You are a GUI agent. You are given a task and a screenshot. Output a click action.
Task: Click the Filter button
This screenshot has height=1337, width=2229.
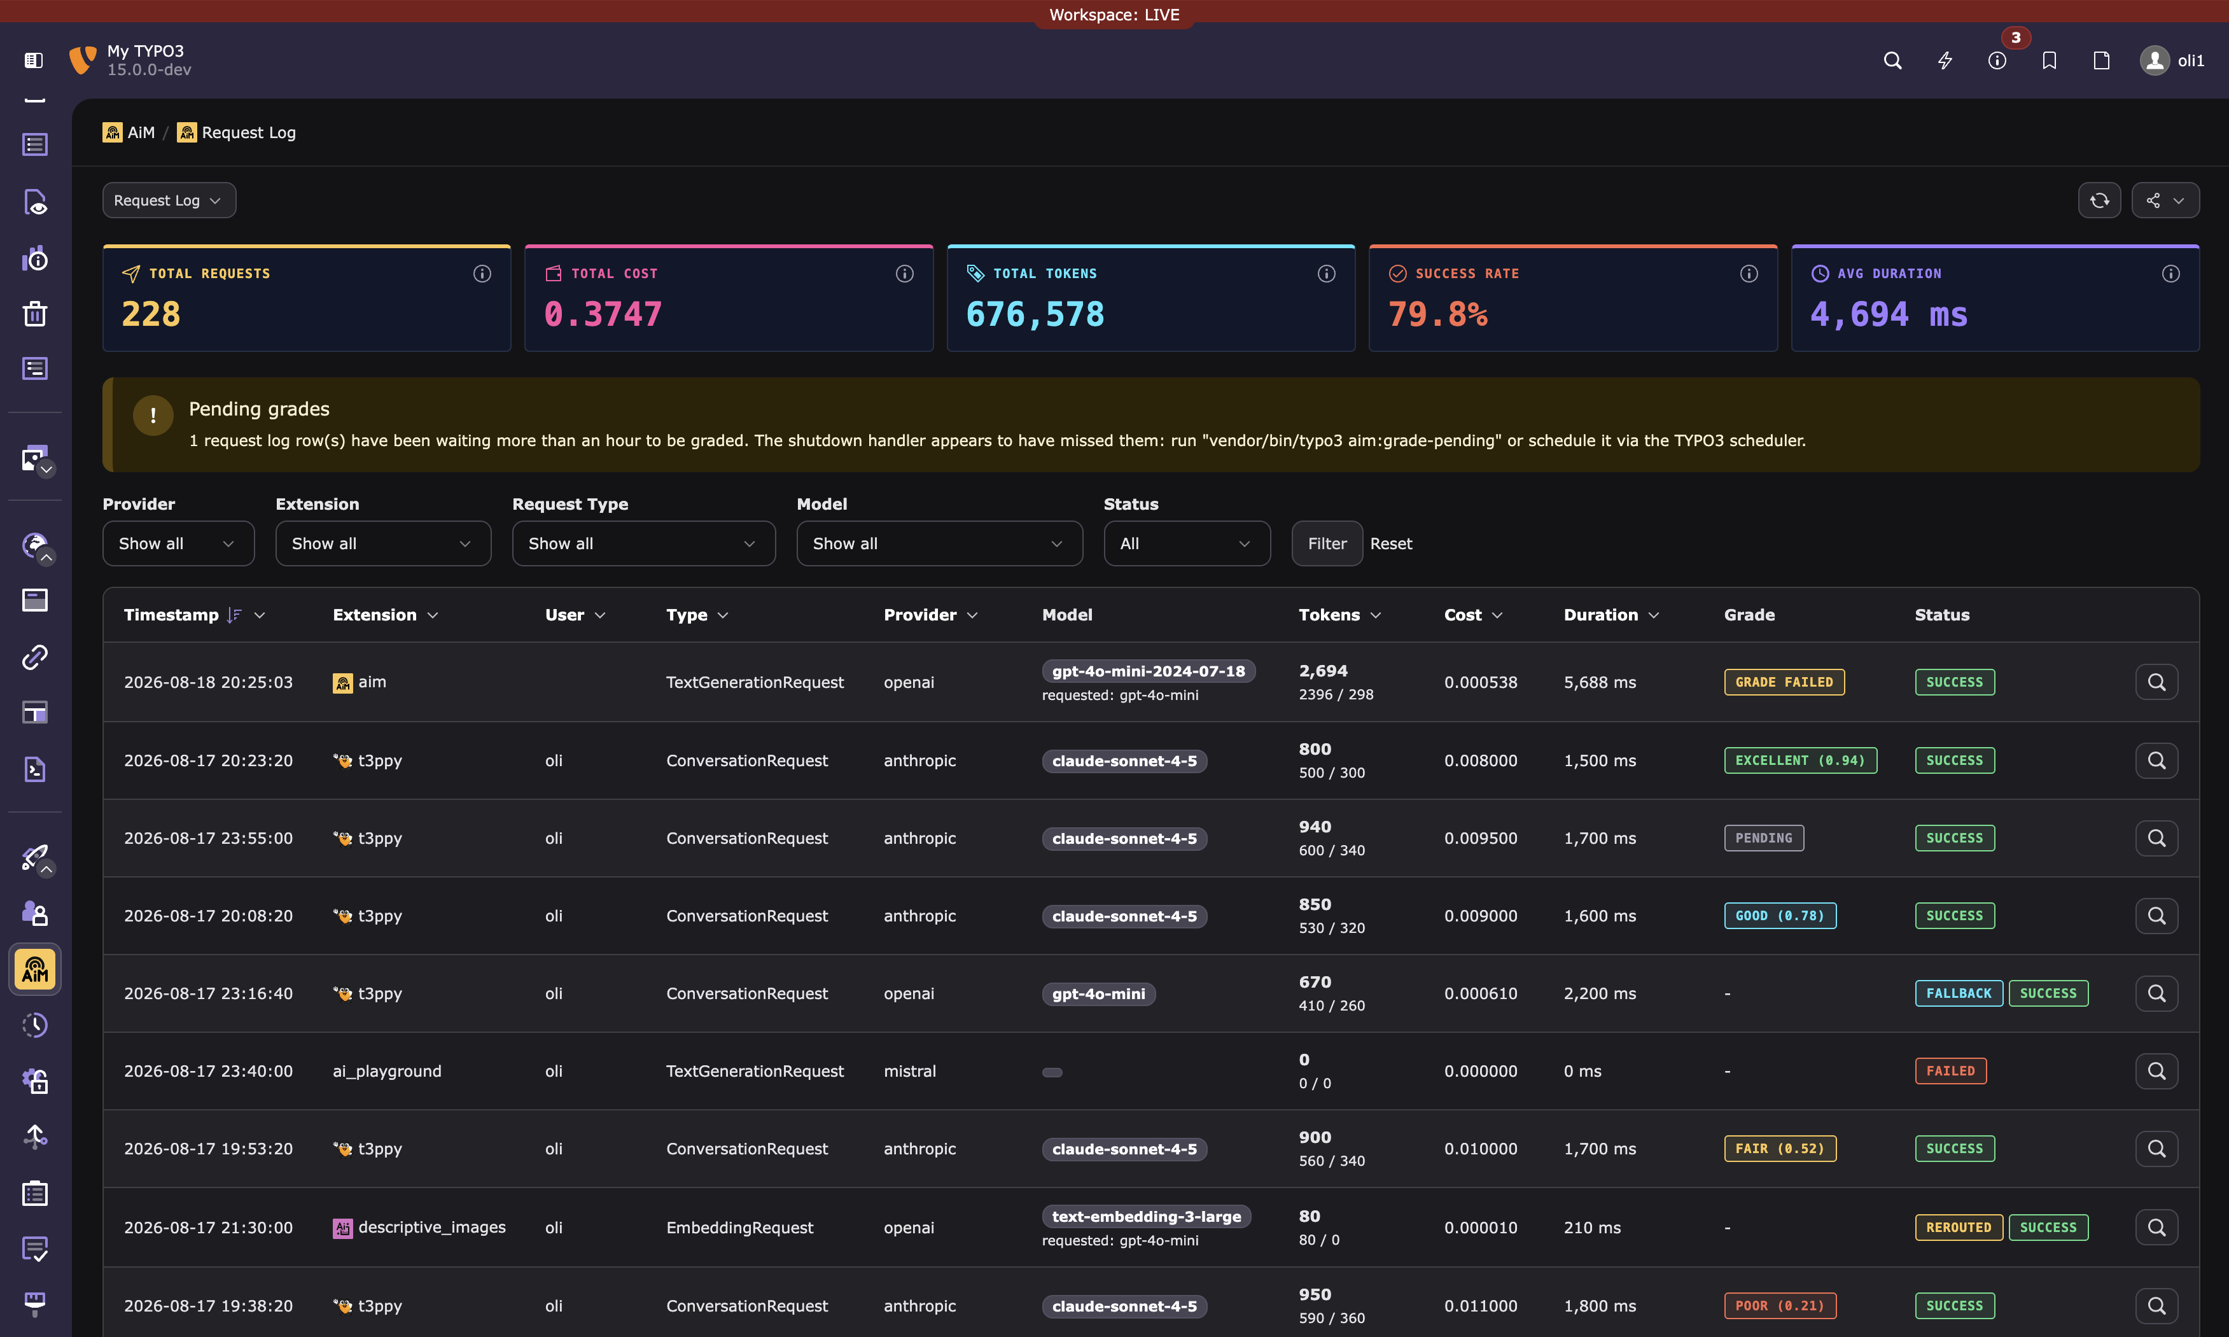pos(1327,543)
